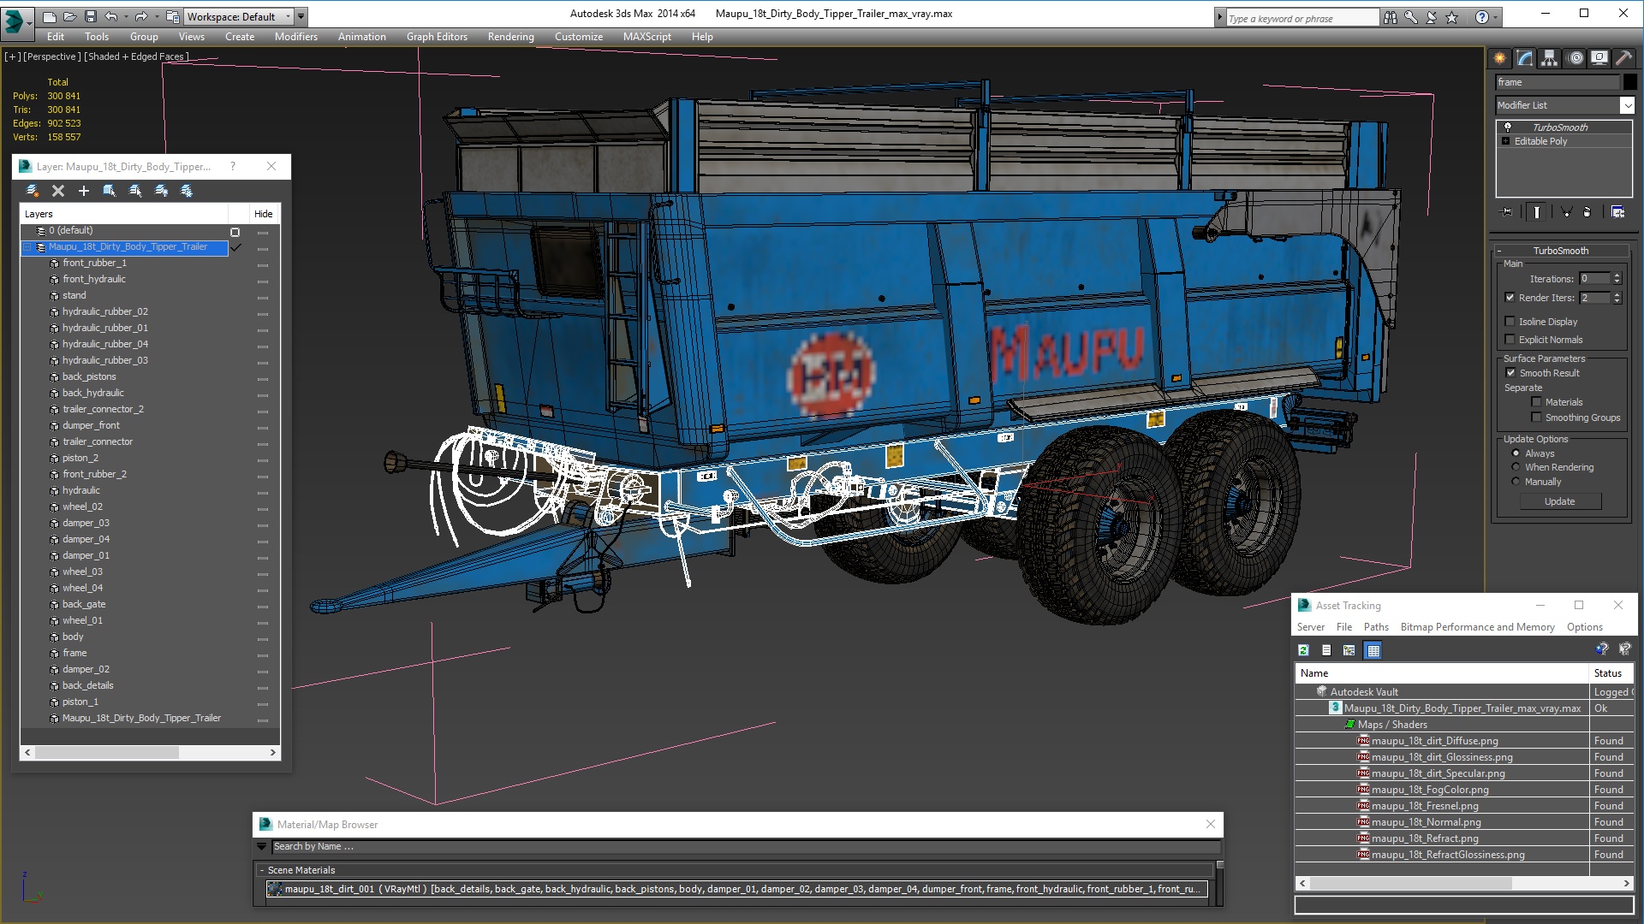Click Delete Layer X icon in Layer dialog
Viewport: 1644px width, 924px height.
point(58,191)
